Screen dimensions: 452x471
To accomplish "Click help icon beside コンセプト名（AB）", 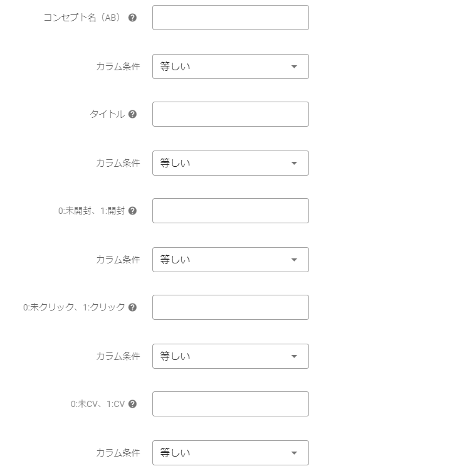I will (x=132, y=18).
